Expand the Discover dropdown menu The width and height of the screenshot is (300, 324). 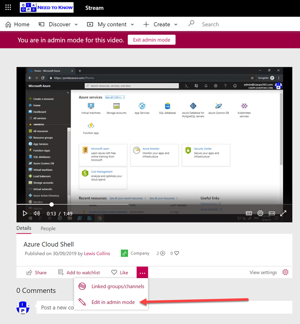[x=58, y=24]
